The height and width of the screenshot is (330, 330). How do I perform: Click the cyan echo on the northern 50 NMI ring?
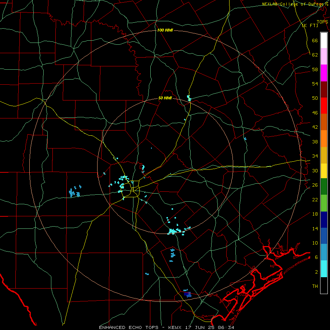(189, 98)
